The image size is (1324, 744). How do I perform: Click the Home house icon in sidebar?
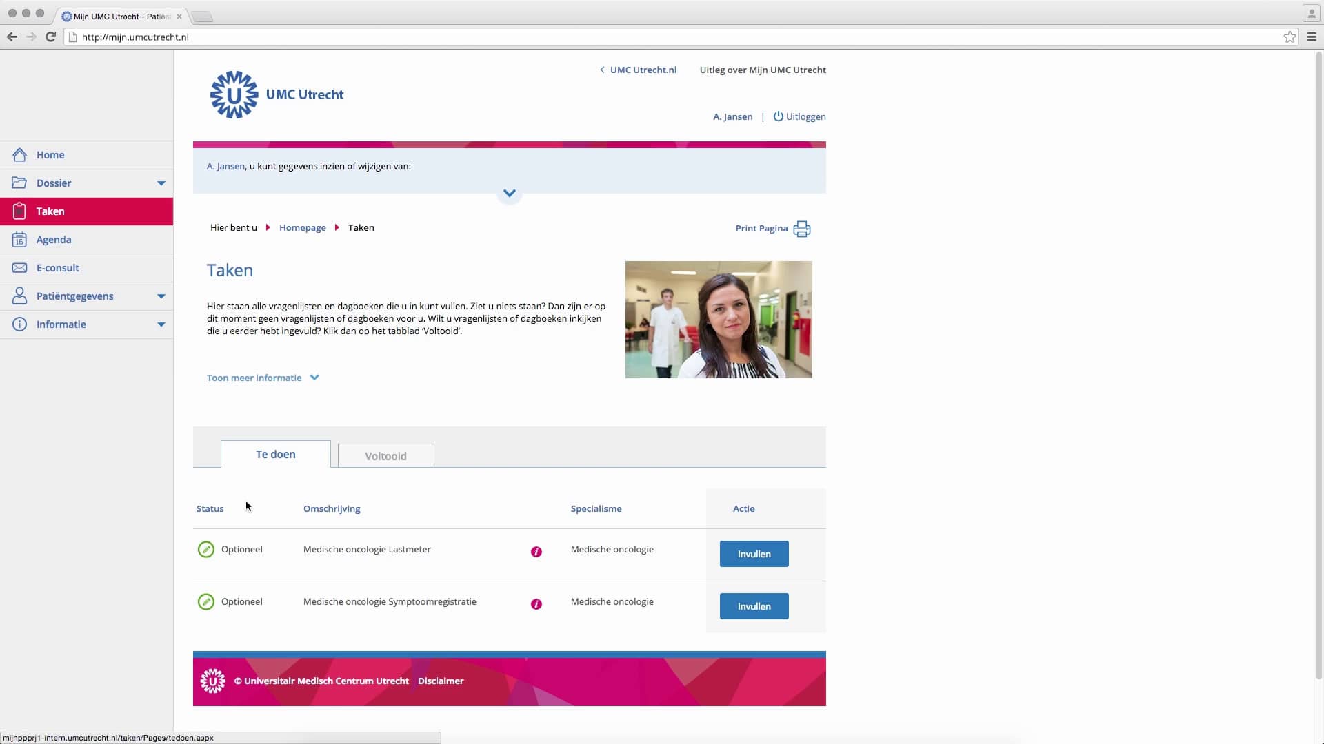tap(19, 155)
